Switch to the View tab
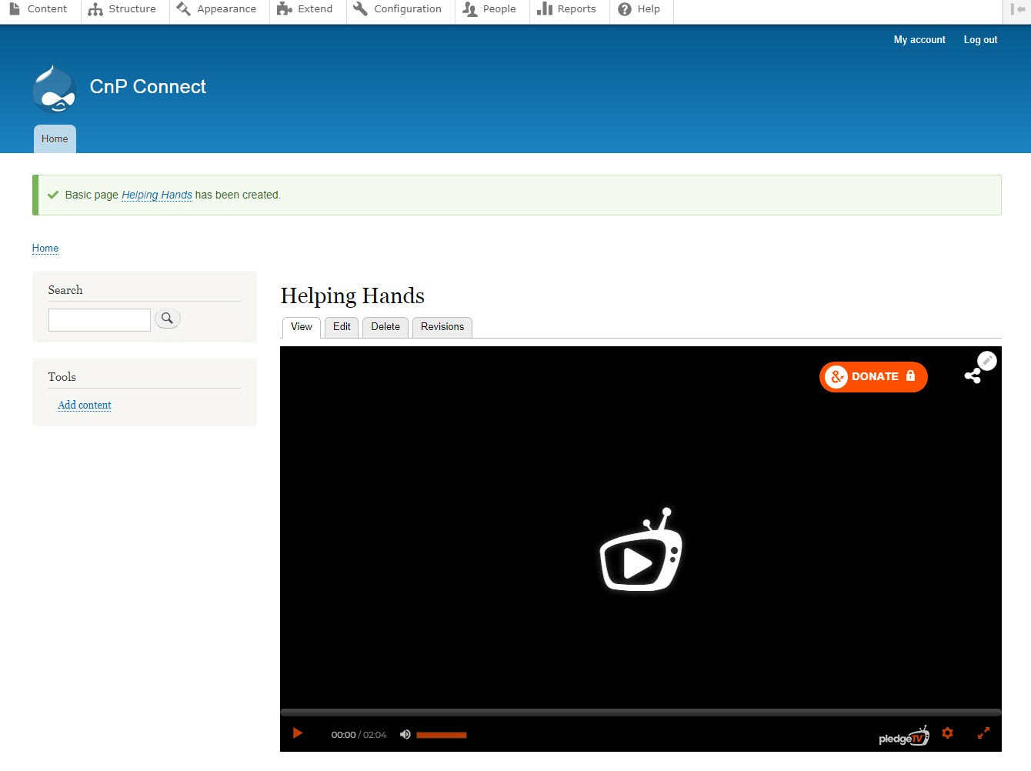The height and width of the screenshot is (771, 1031). pyautogui.click(x=302, y=327)
